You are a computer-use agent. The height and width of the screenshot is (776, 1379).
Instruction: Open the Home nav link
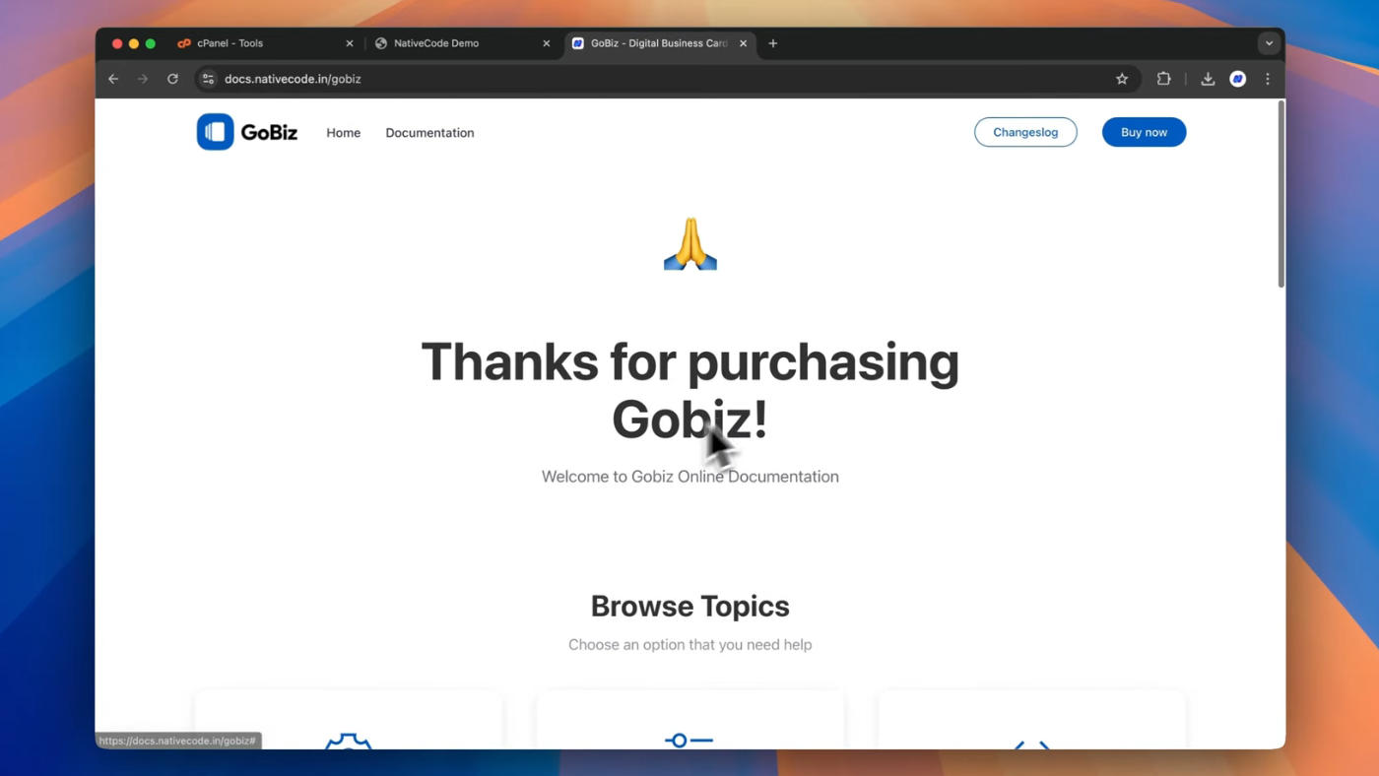[344, 133]
